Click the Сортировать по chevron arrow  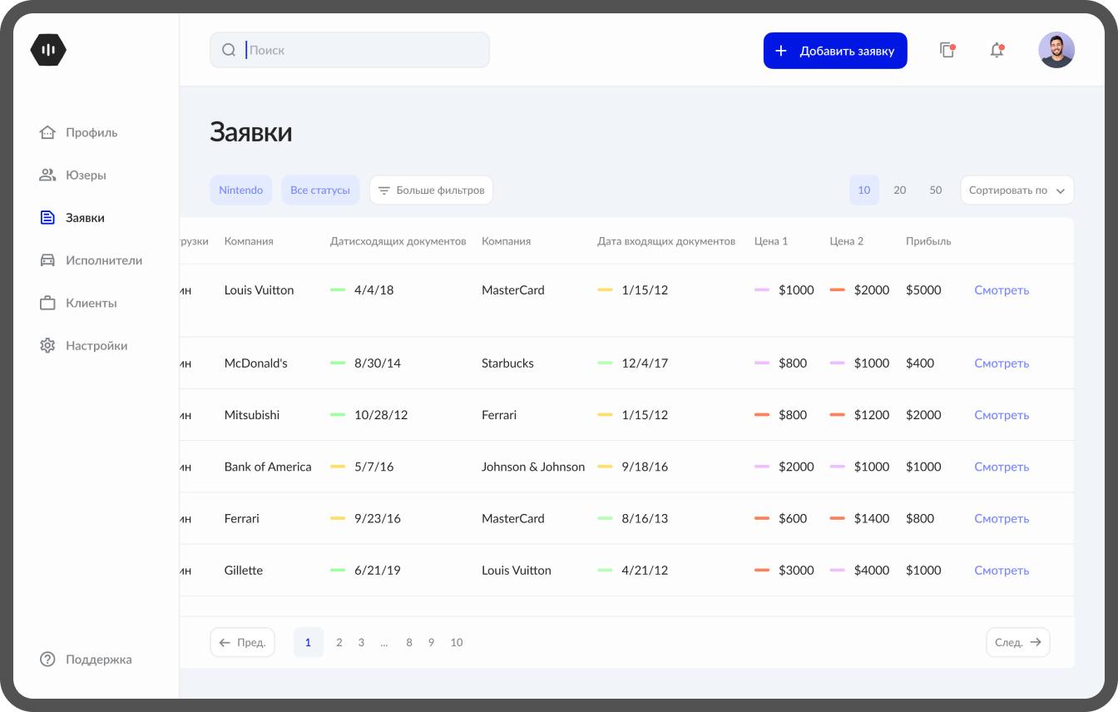[x=1061, y=190]
